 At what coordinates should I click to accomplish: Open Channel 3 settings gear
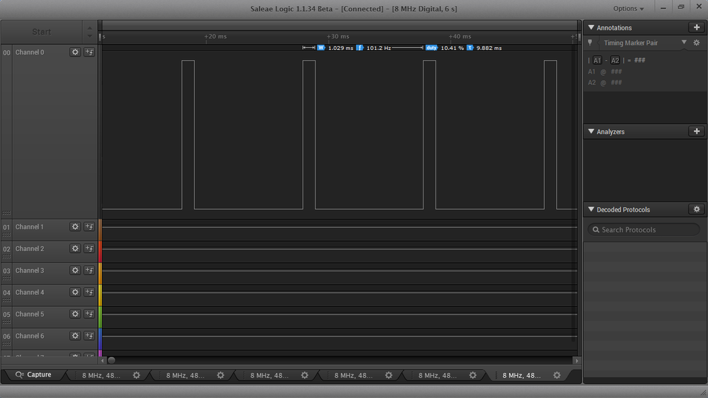tap(75, 270)
